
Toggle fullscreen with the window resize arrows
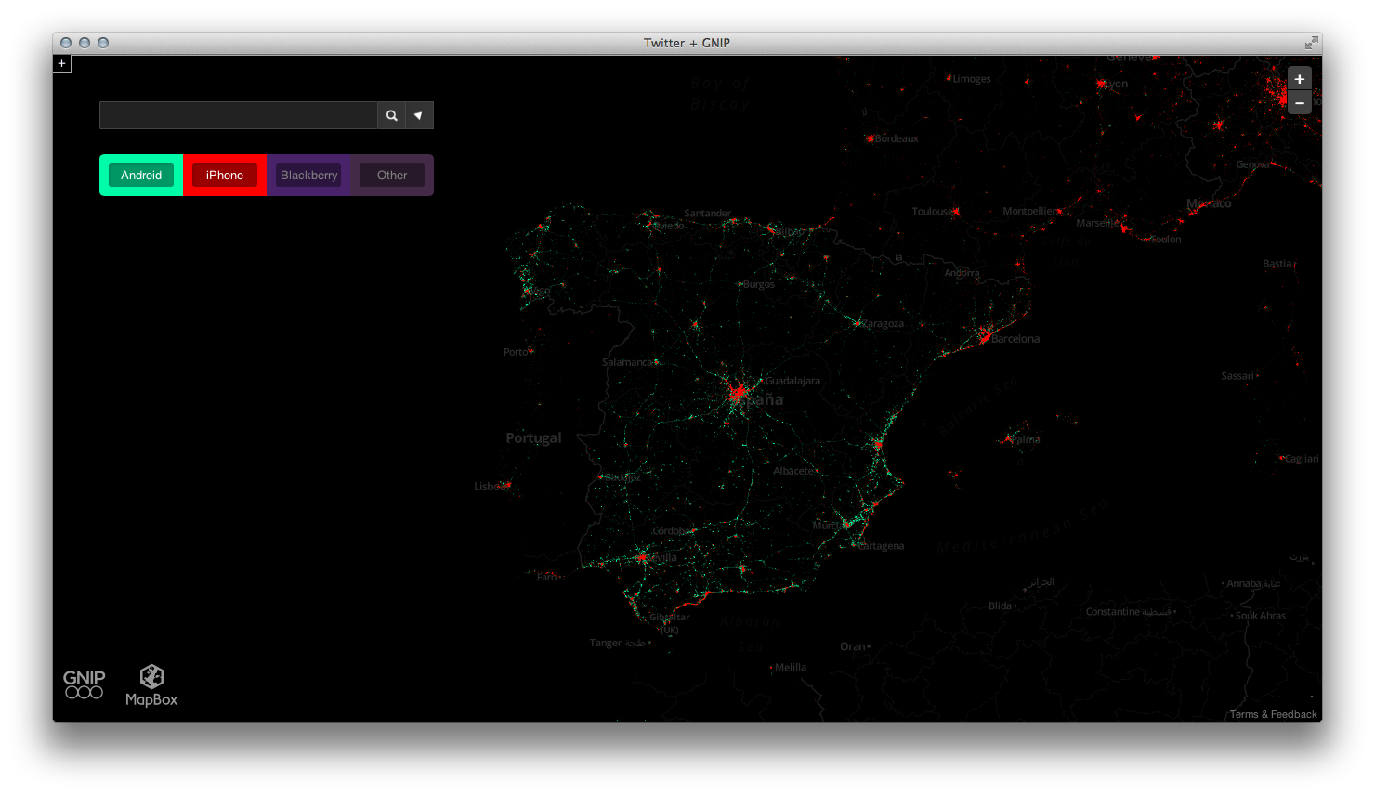(x=1310, y=43)
